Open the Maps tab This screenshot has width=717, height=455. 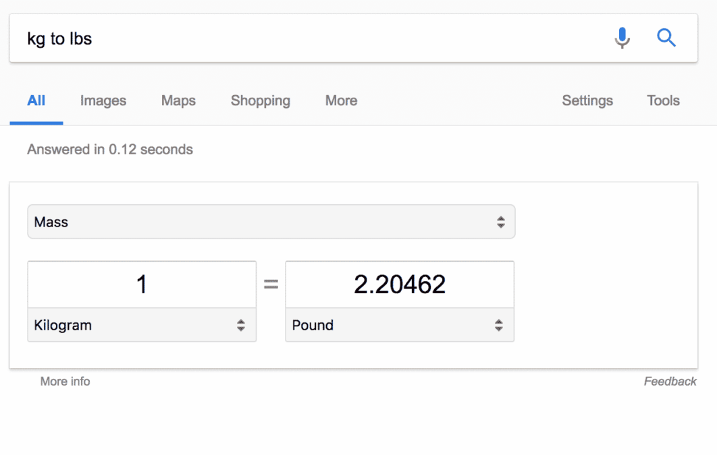click(178, 101)
